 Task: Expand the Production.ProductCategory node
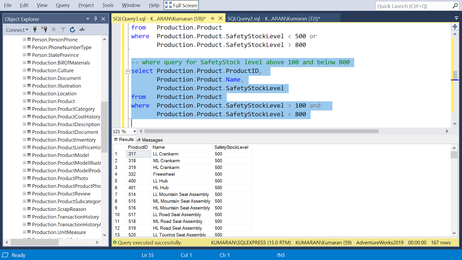(24, 109)
